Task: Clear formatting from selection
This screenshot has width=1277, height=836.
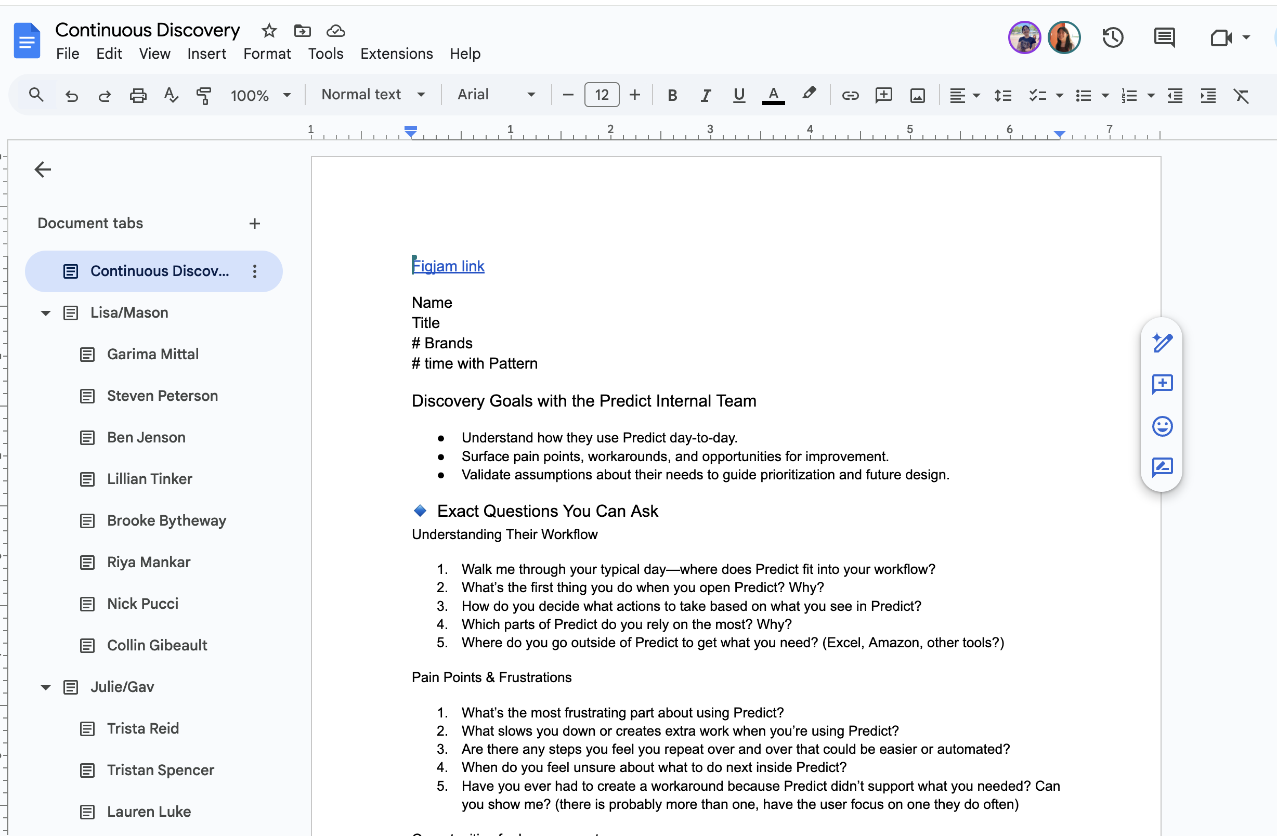Action: (1241, 96)
